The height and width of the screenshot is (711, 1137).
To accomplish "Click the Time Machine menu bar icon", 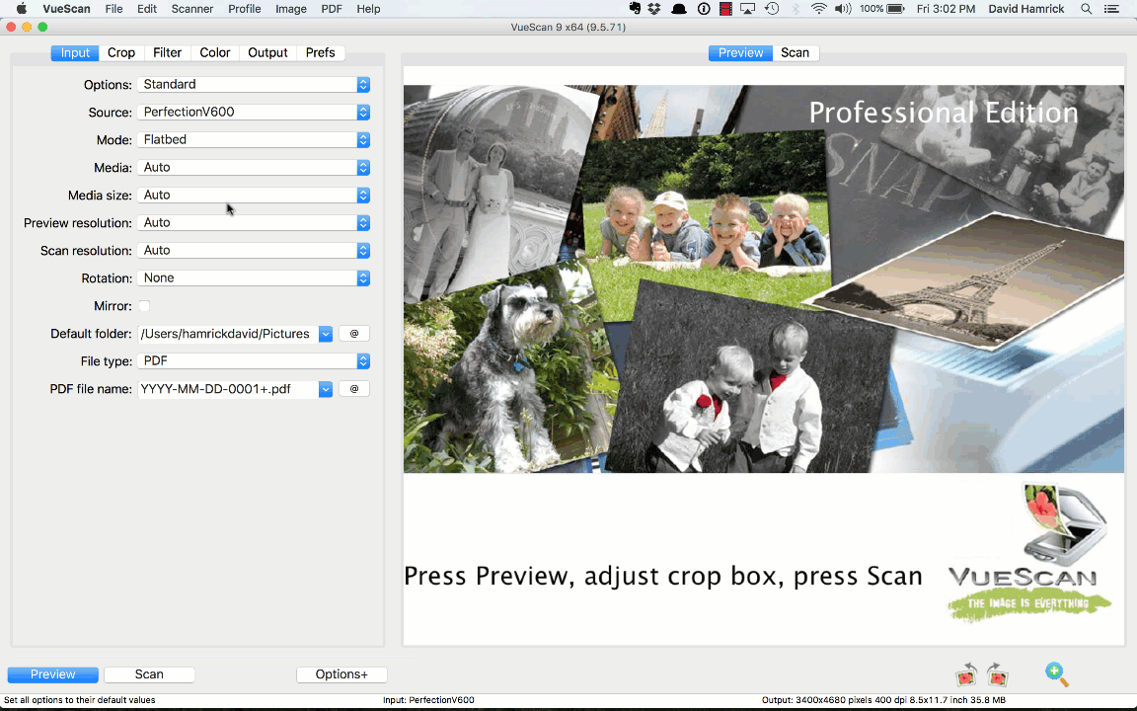I will click(x=772, y=9).
